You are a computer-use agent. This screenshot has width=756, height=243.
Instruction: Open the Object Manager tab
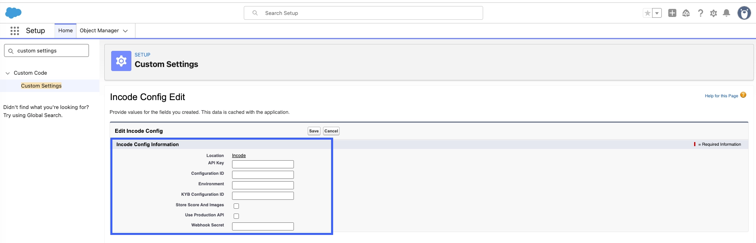click(x=99, y=31)
